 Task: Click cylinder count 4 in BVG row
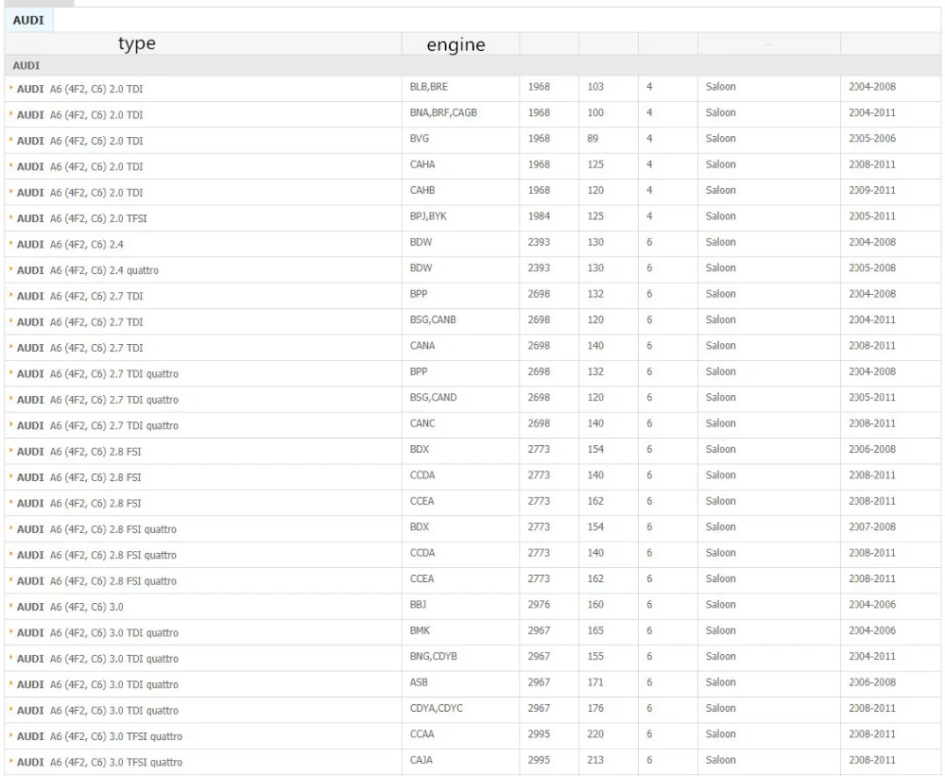(x=649, y=139)
